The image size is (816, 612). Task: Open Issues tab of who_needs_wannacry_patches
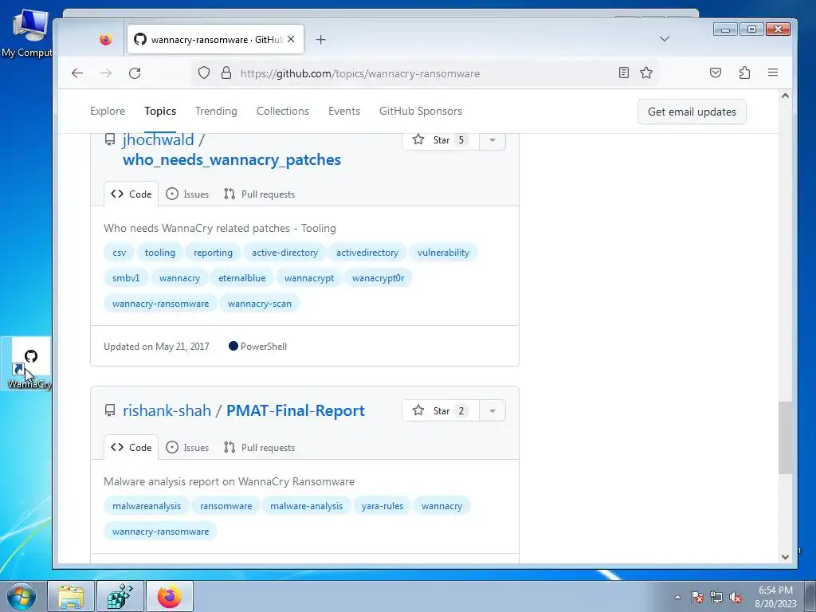[x=187, y=194]
